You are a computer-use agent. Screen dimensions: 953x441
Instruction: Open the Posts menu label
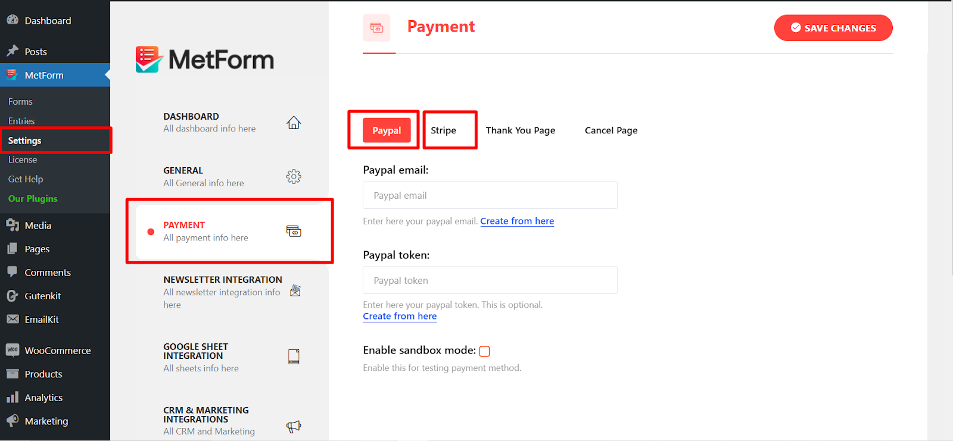click(x=36, y=52)
